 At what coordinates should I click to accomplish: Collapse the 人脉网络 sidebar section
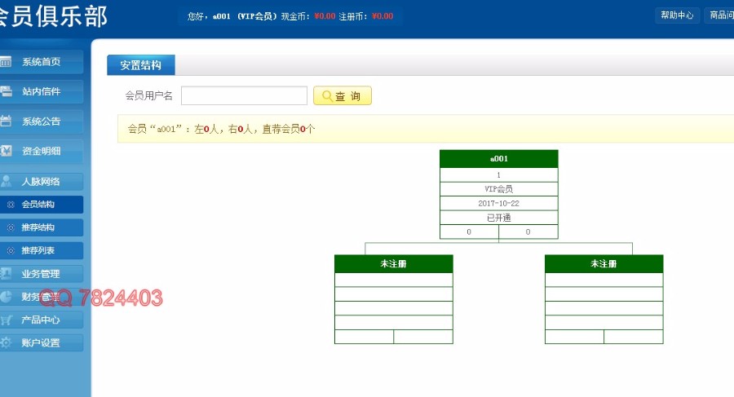point(41,182)
